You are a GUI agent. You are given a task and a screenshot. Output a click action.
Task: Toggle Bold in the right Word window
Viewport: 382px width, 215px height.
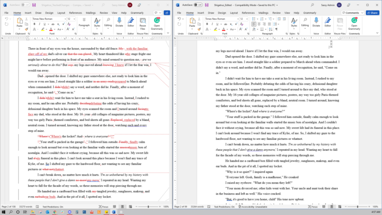click(x=207, y=24)
